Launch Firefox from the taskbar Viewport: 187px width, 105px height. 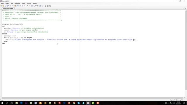click(x=69, y=103)
